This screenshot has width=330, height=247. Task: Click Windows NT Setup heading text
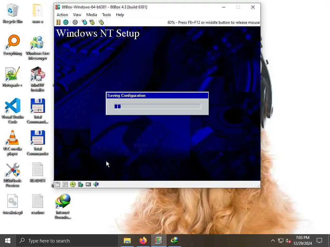click(98, 33)
